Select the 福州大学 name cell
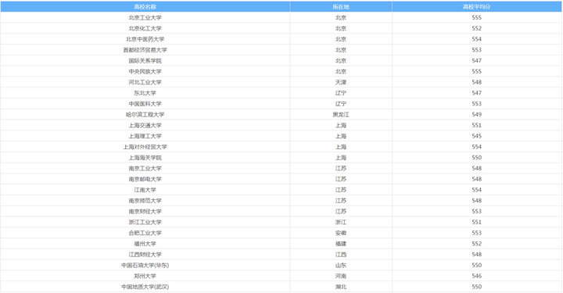The height and width of the screenshot is (293, 563). (x=145, y=244)
